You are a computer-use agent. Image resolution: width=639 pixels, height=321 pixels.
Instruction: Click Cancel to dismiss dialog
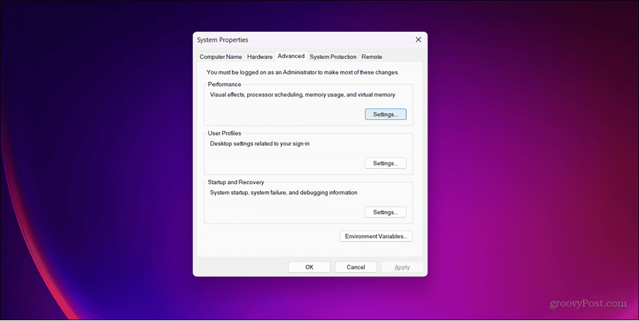pos(356,267)
